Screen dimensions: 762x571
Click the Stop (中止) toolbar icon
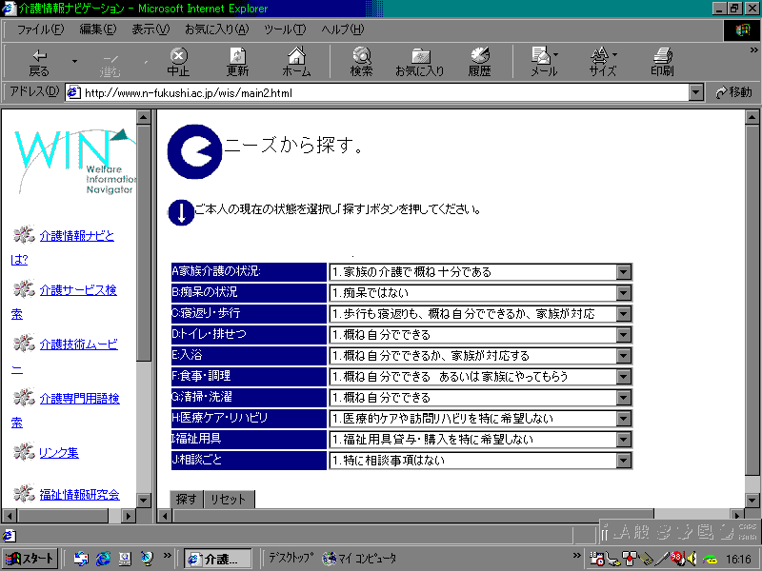pos(178,62)
